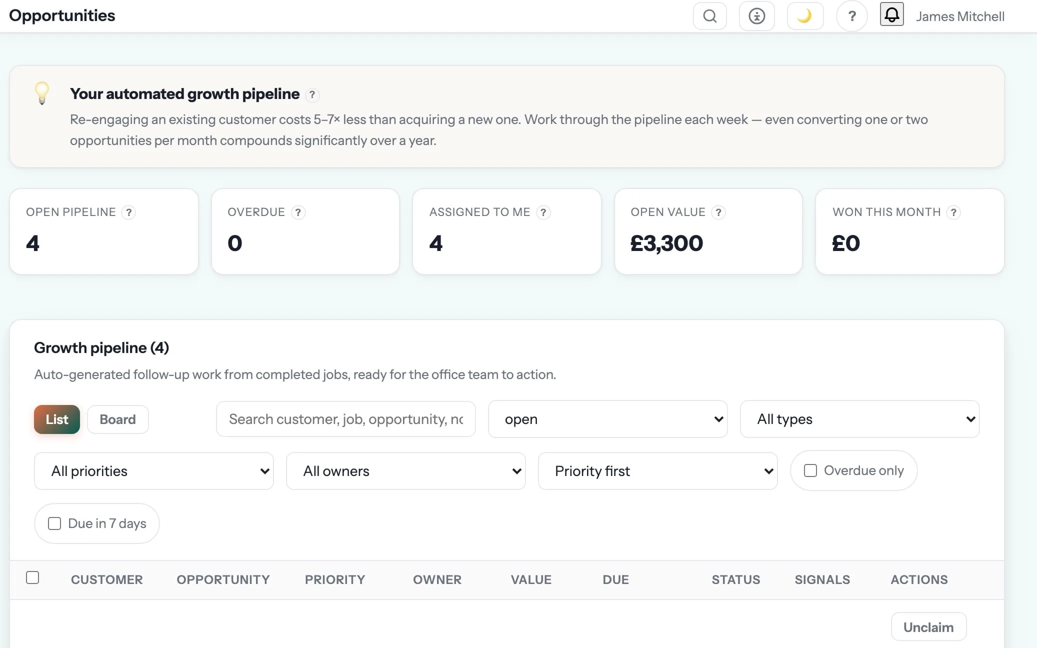Click the Growth pipeline (4) heading
Screen dimensions: 1037x648
(101, 348)
